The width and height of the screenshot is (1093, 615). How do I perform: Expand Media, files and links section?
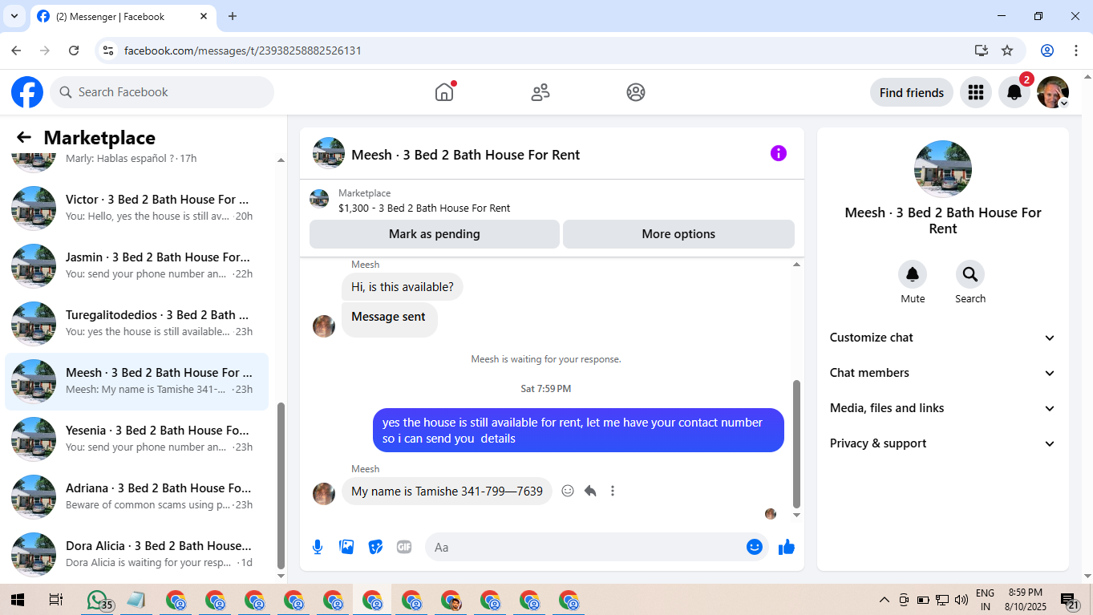[x=943, y=408]
